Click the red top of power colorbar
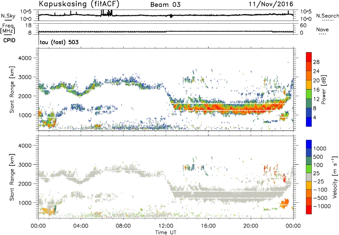 pos(309,57)
